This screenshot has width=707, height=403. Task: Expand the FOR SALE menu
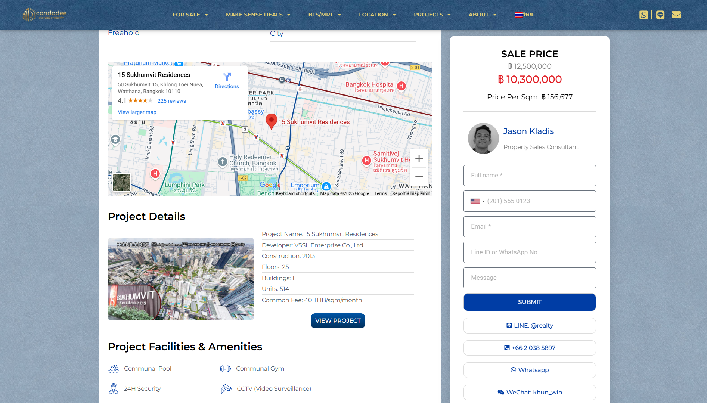coord(190,15)
